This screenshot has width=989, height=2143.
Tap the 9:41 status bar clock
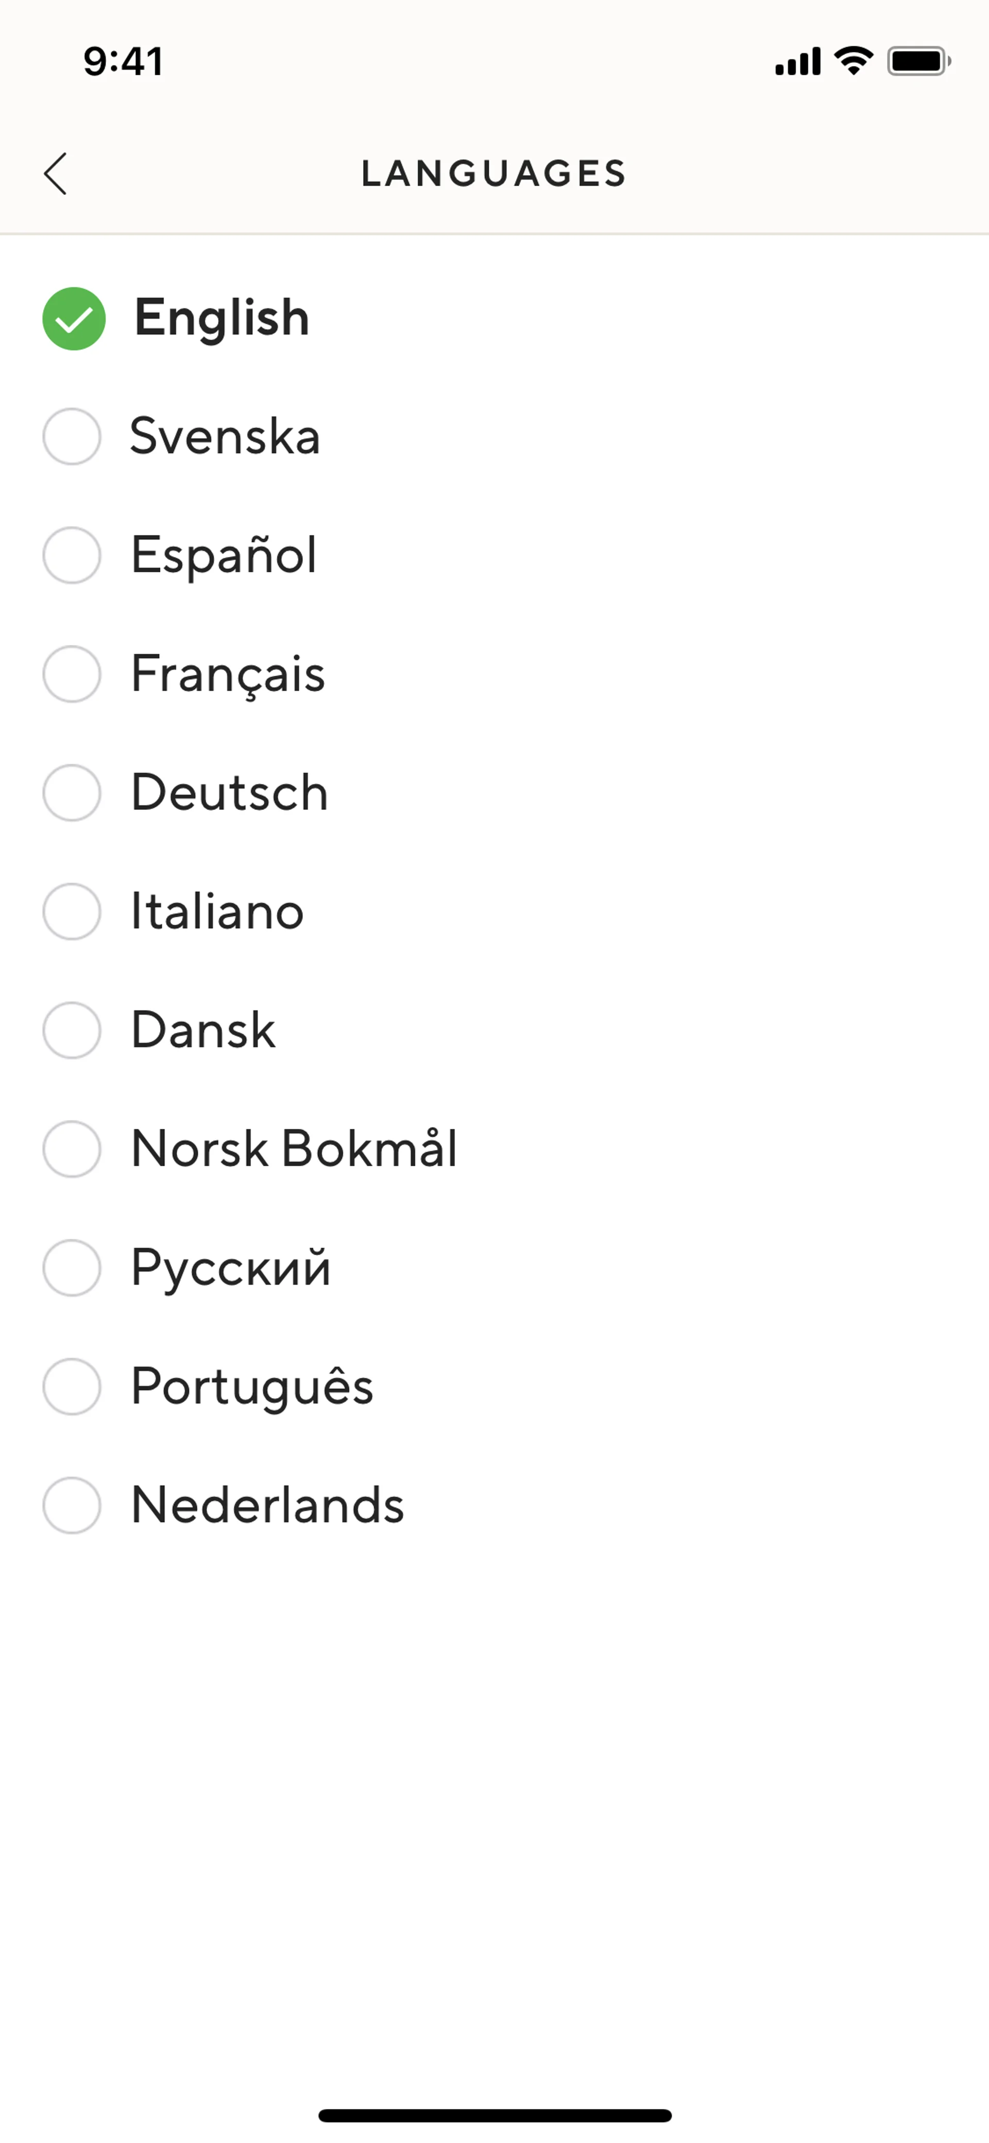pyautogui.click(x=123, y=61)
